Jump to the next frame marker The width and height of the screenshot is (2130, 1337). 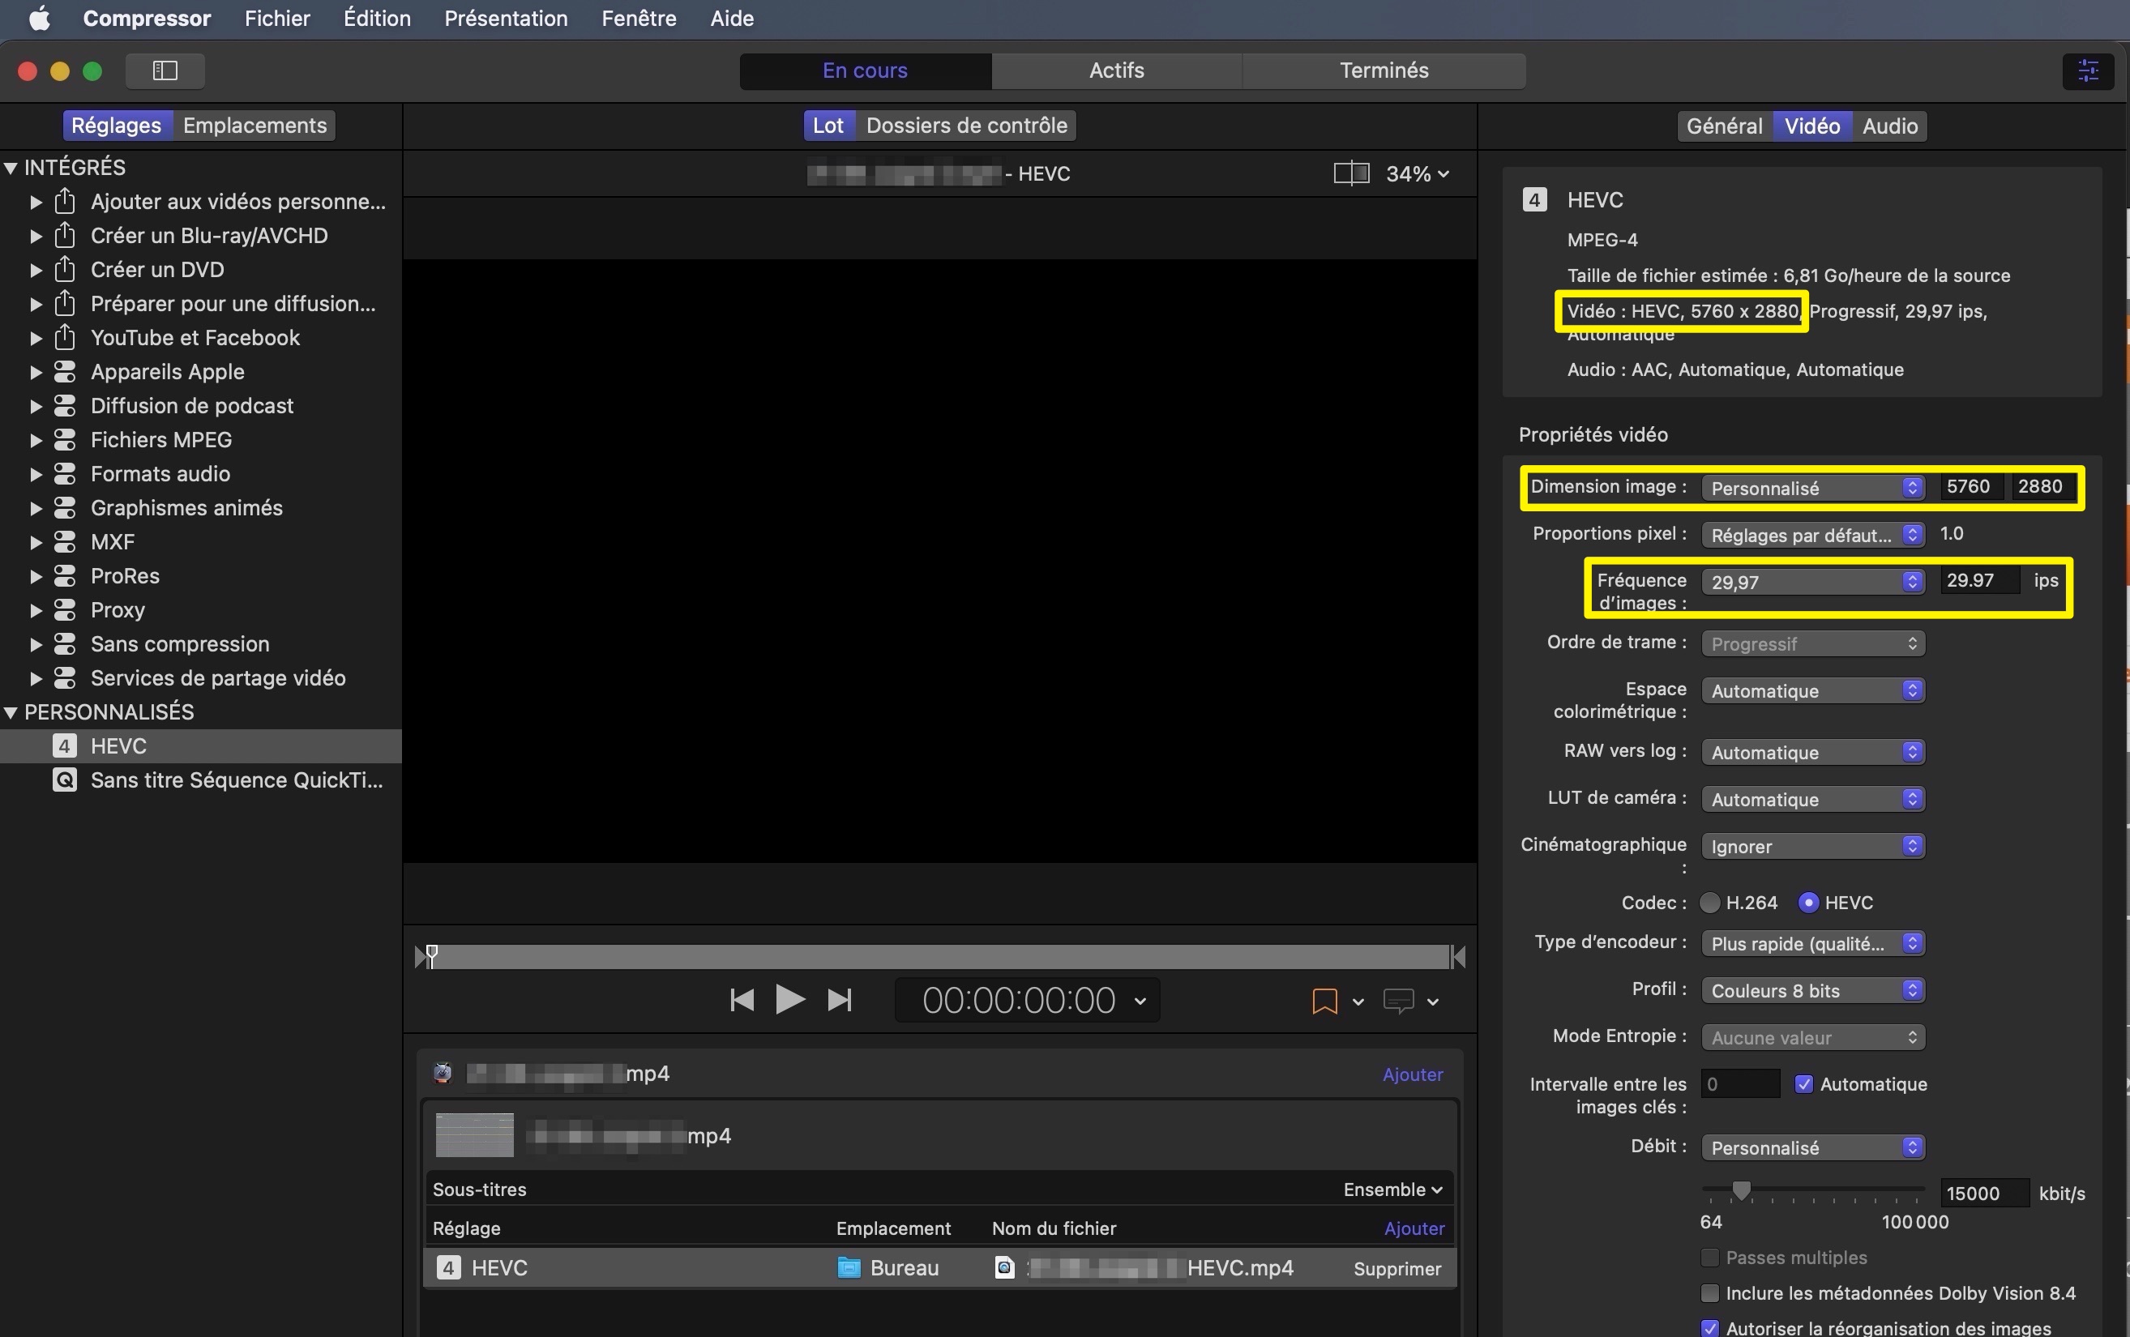(x=839, y=1000)
